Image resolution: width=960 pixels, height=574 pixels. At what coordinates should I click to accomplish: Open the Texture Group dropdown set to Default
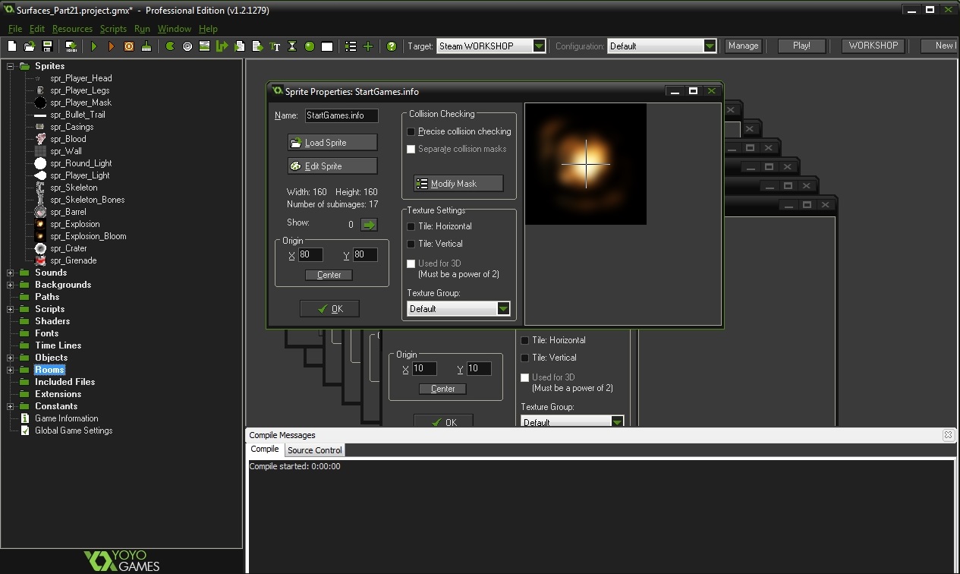coord(502,308)
